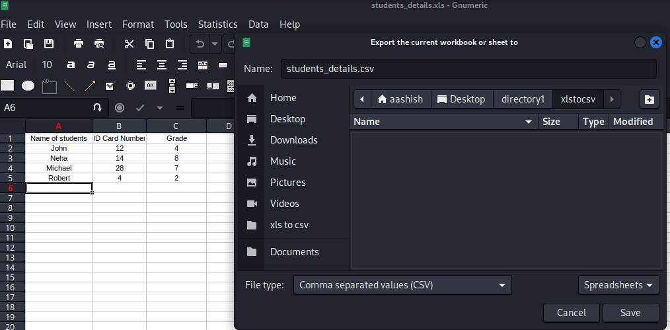Click Cancel in export dialog

tap(572, 313)
